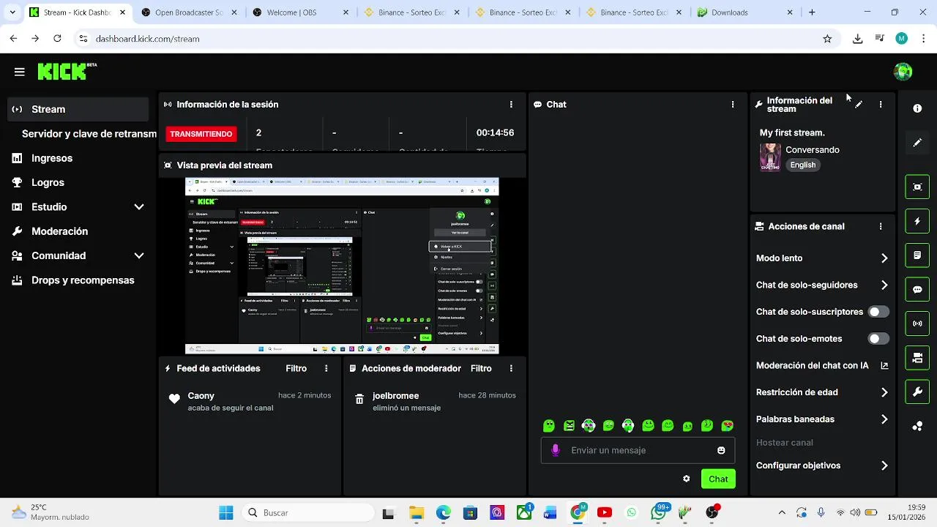Image resolution: width=937 pixels, height=527 pixels.
Task: Click the Enviar un mensaje input field
Action: tap(638, 450)
